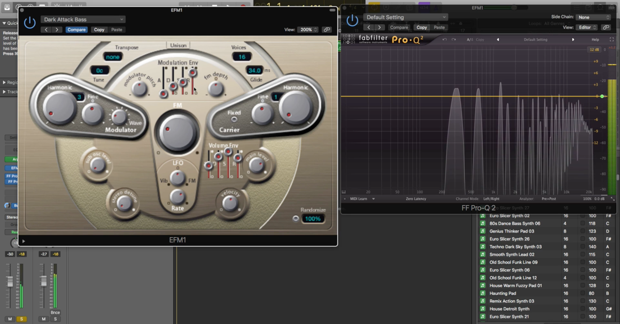Toggle the Unison button
The height and width of the screenshot is (324, 620).
(177, 45)
